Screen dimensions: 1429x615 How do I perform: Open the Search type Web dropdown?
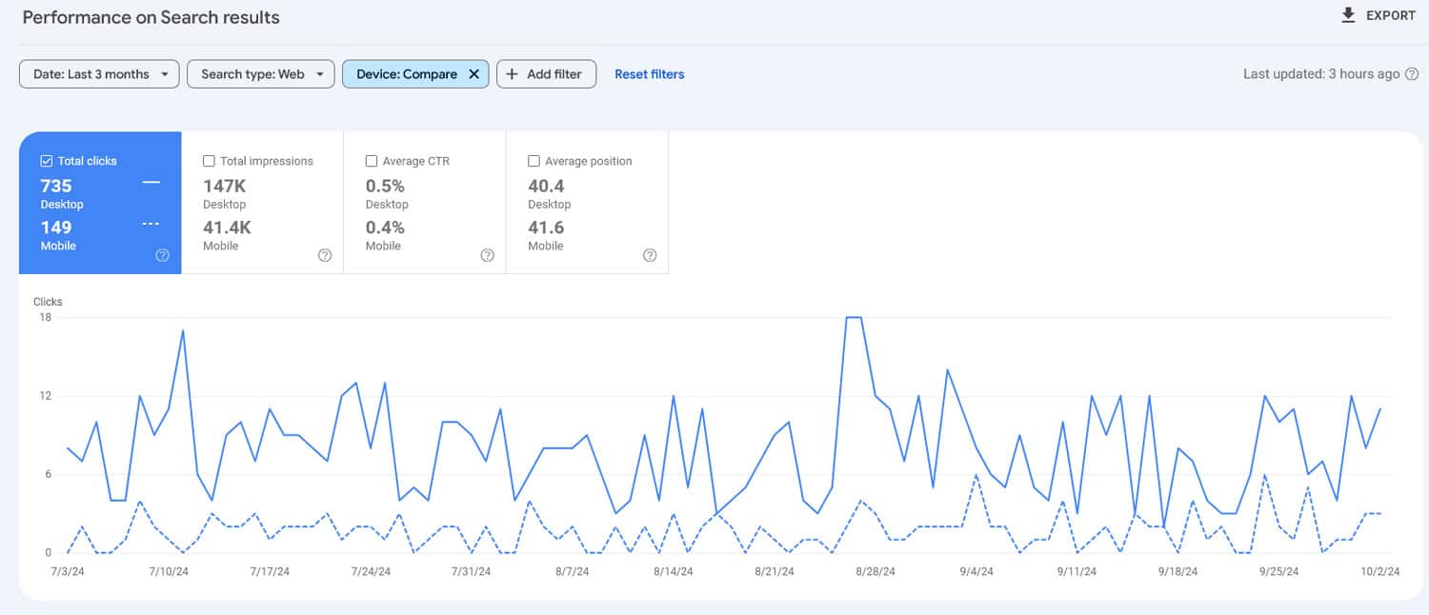point(260,73)
